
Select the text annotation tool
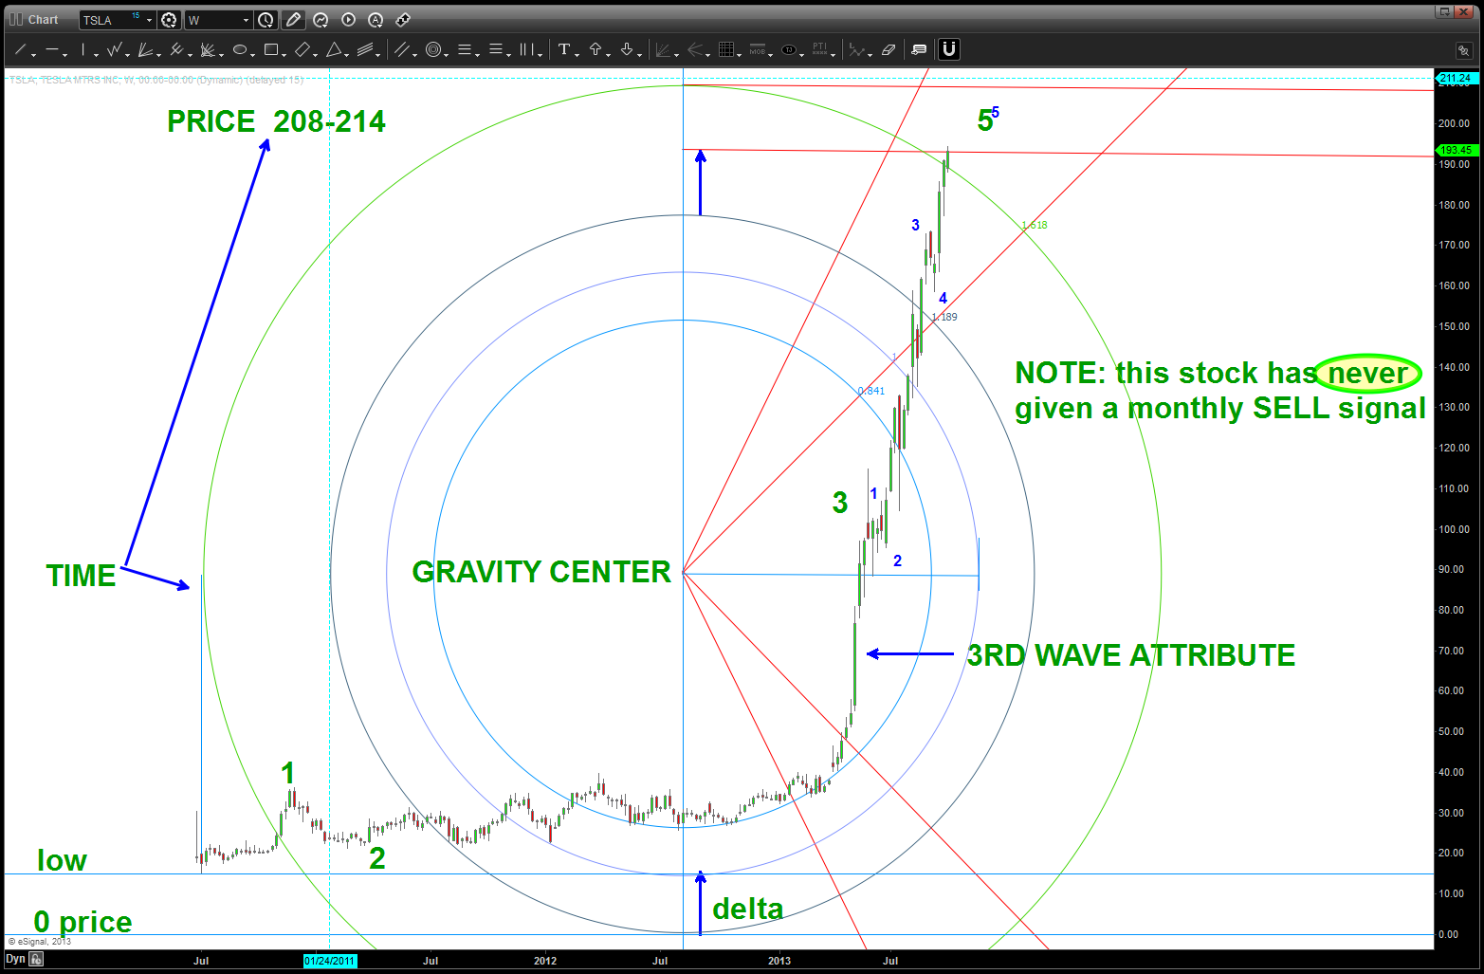click(x=564, y=49)
